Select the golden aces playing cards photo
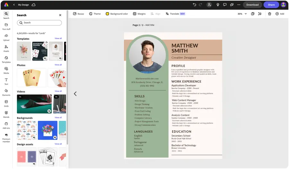The height and width of the screenshot is (169, 289). 31,77
